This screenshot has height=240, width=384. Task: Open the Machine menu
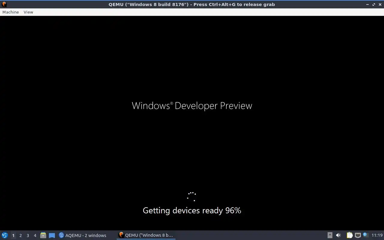[10, 12]
